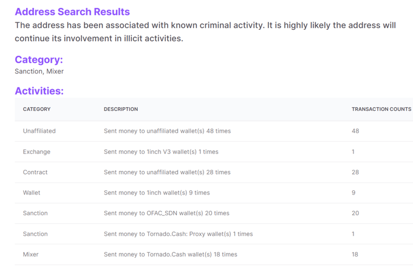Click the Address Search Results heading
The width and height of the screenshot is (413, 268).
pos(72,12)
